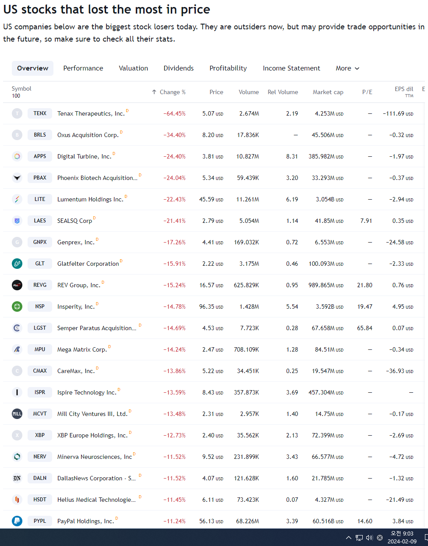
Task: Click the Oxus Acquisition Corp logo icon
Action: coord(17,135)
